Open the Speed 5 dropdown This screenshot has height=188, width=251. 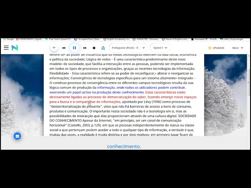160,48
